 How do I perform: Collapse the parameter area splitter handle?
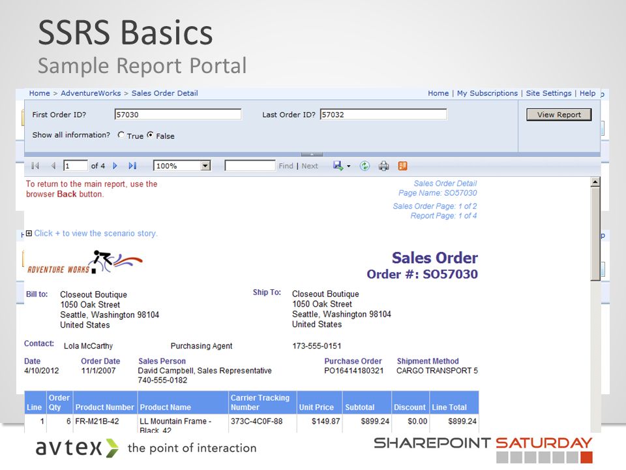click(312, 154)
